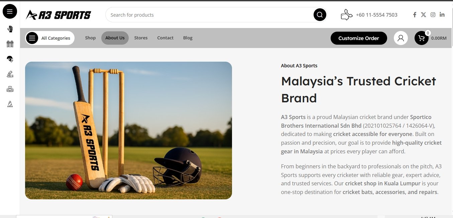Expand the All Categories menu

[x=50, y=38]
